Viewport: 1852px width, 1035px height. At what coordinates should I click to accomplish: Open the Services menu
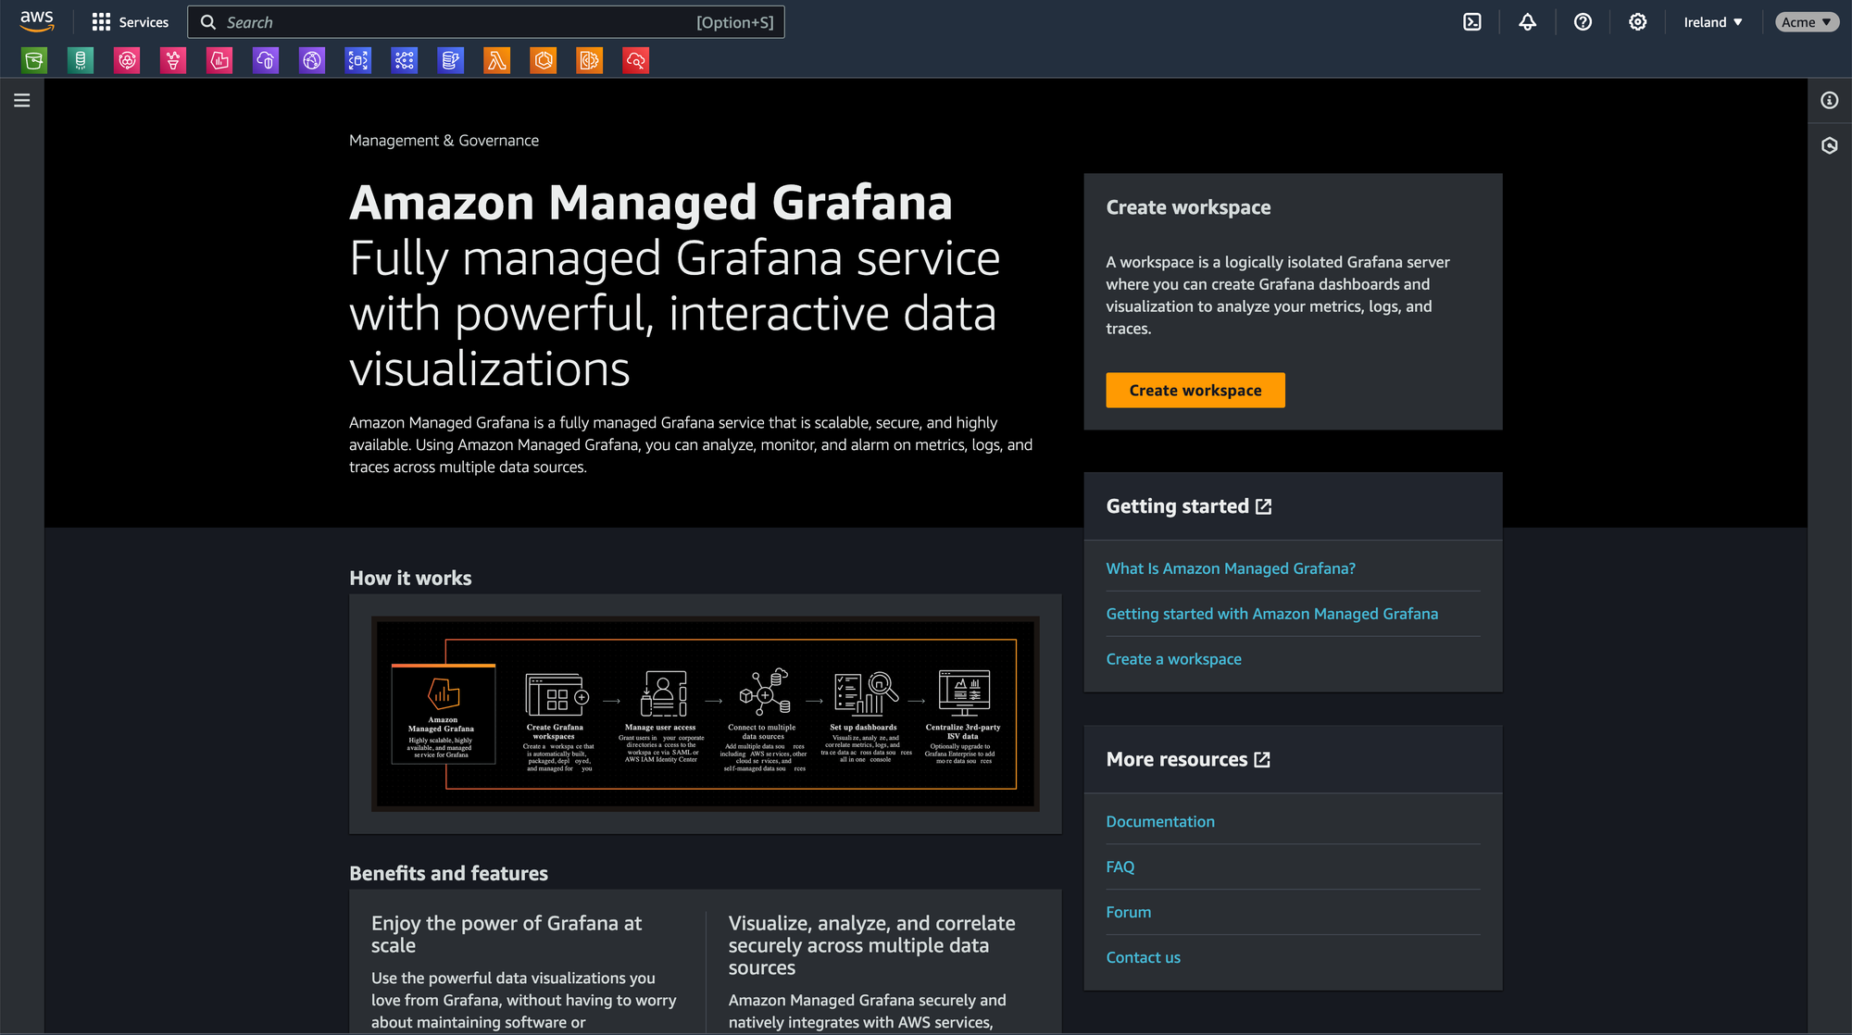(x=131, y=22)
